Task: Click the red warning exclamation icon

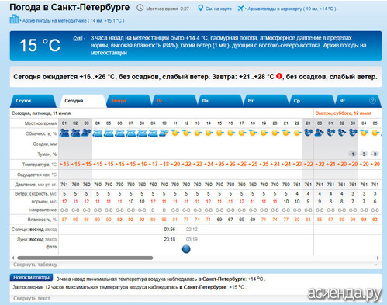Action: (279, 76)
